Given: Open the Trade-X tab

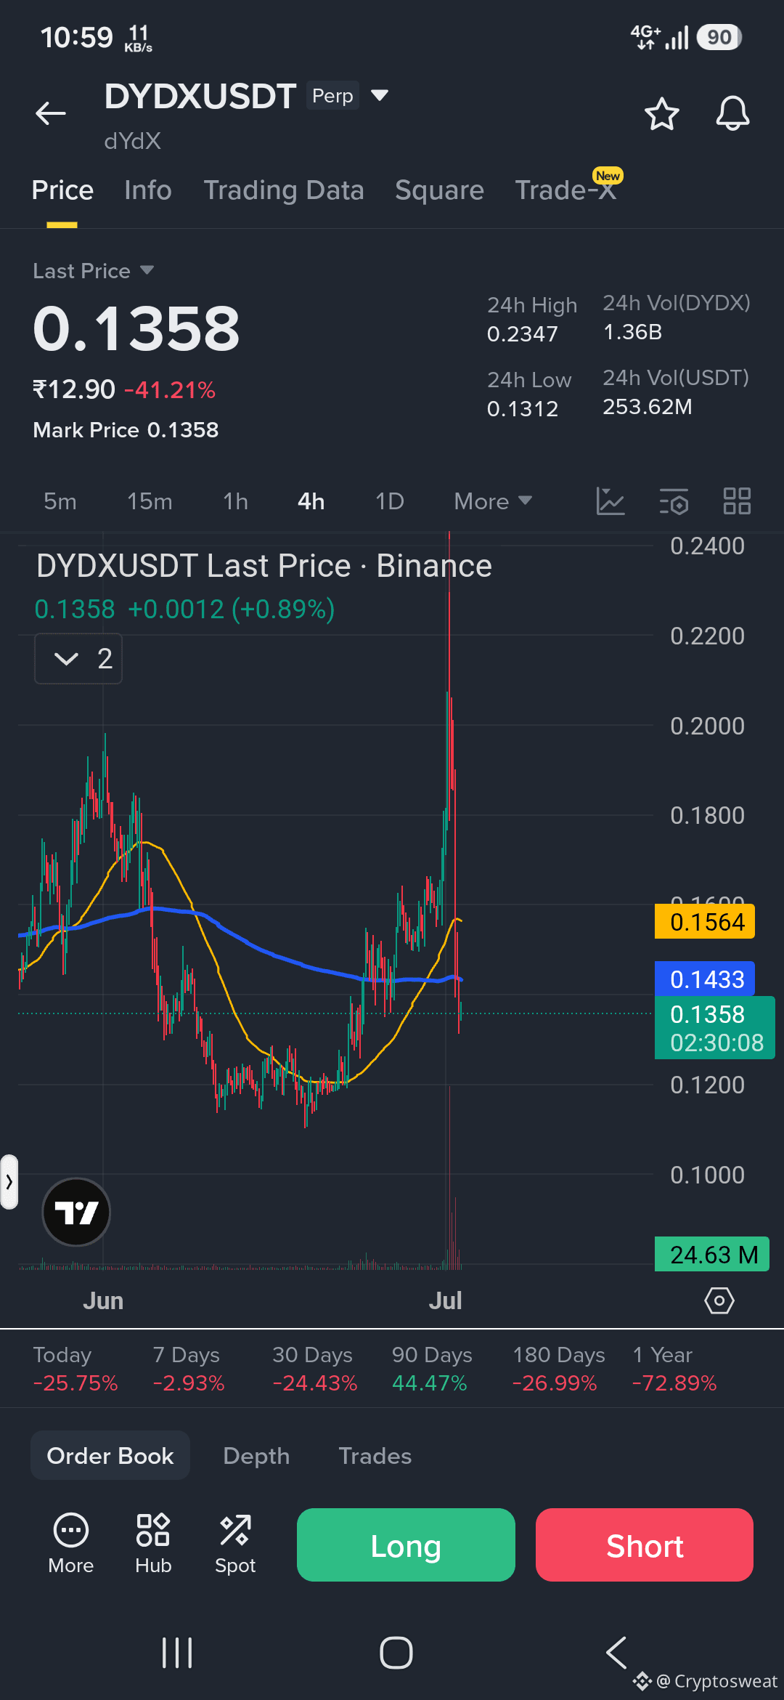Looking at the screenshot, I should 565,190.
